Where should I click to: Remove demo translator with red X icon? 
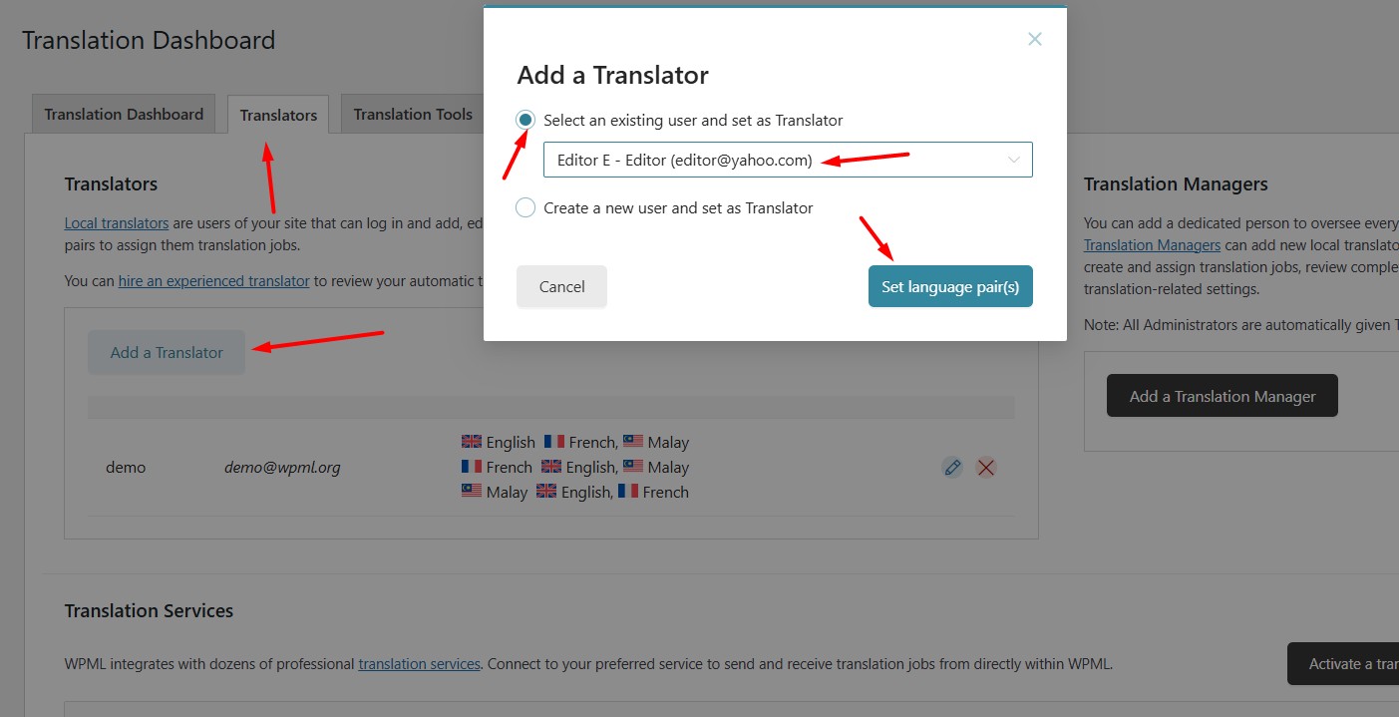(x=985, y=467)
